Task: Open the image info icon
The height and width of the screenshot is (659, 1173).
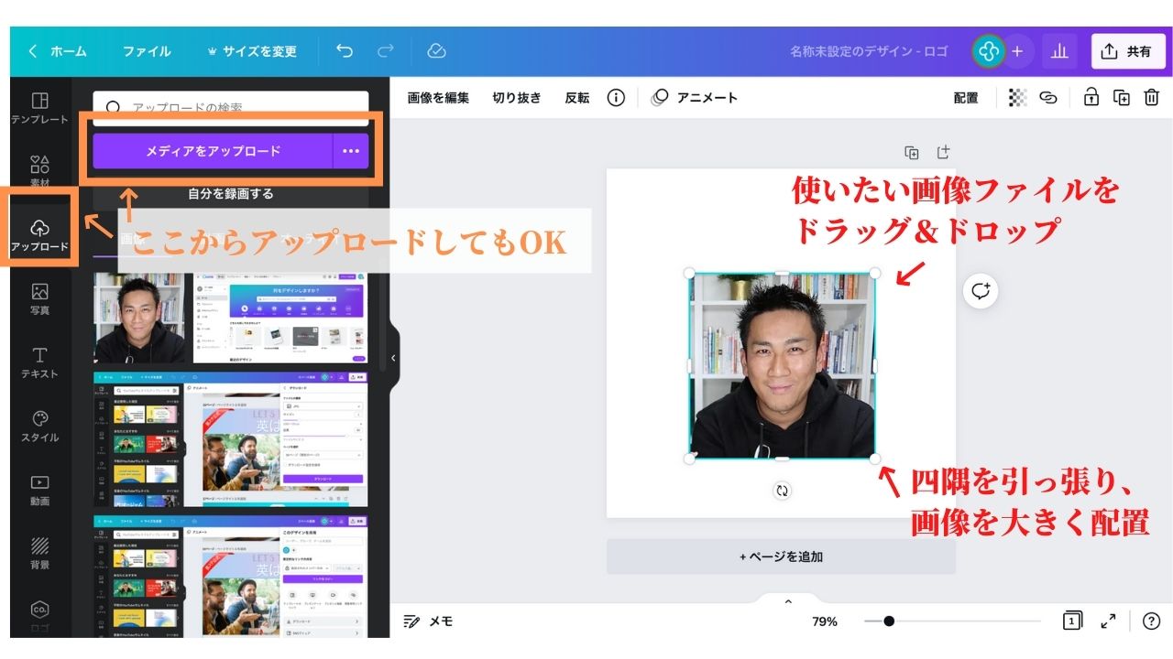Action: coord(616,98)
